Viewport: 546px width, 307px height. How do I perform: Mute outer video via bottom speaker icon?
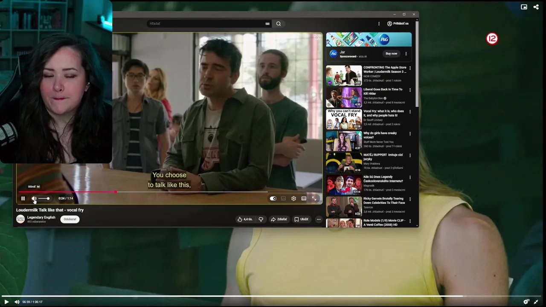point(17,302)
